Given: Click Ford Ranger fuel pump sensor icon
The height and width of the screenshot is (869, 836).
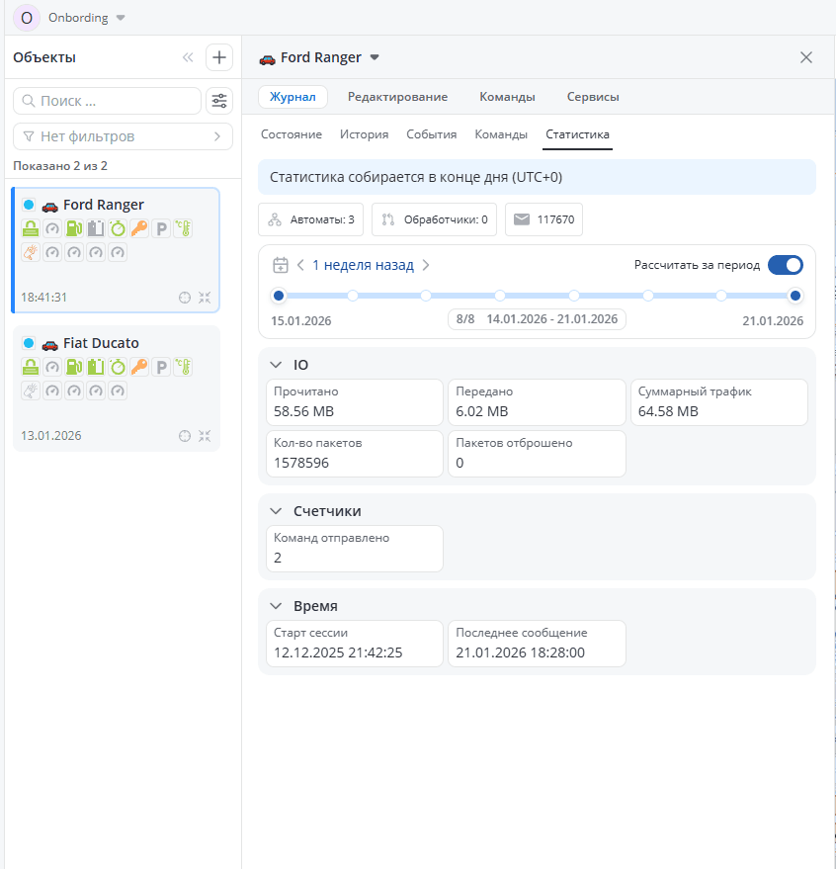Looking at the screenshot, I should coord(74,228).
